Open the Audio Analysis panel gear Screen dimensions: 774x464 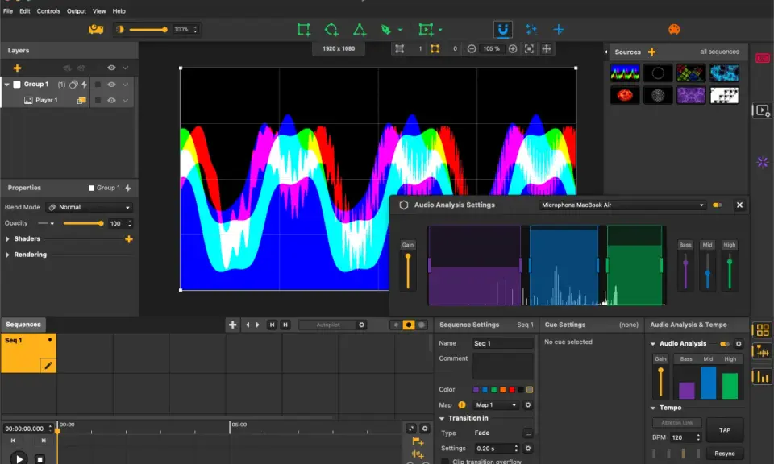tap(739, 344)
